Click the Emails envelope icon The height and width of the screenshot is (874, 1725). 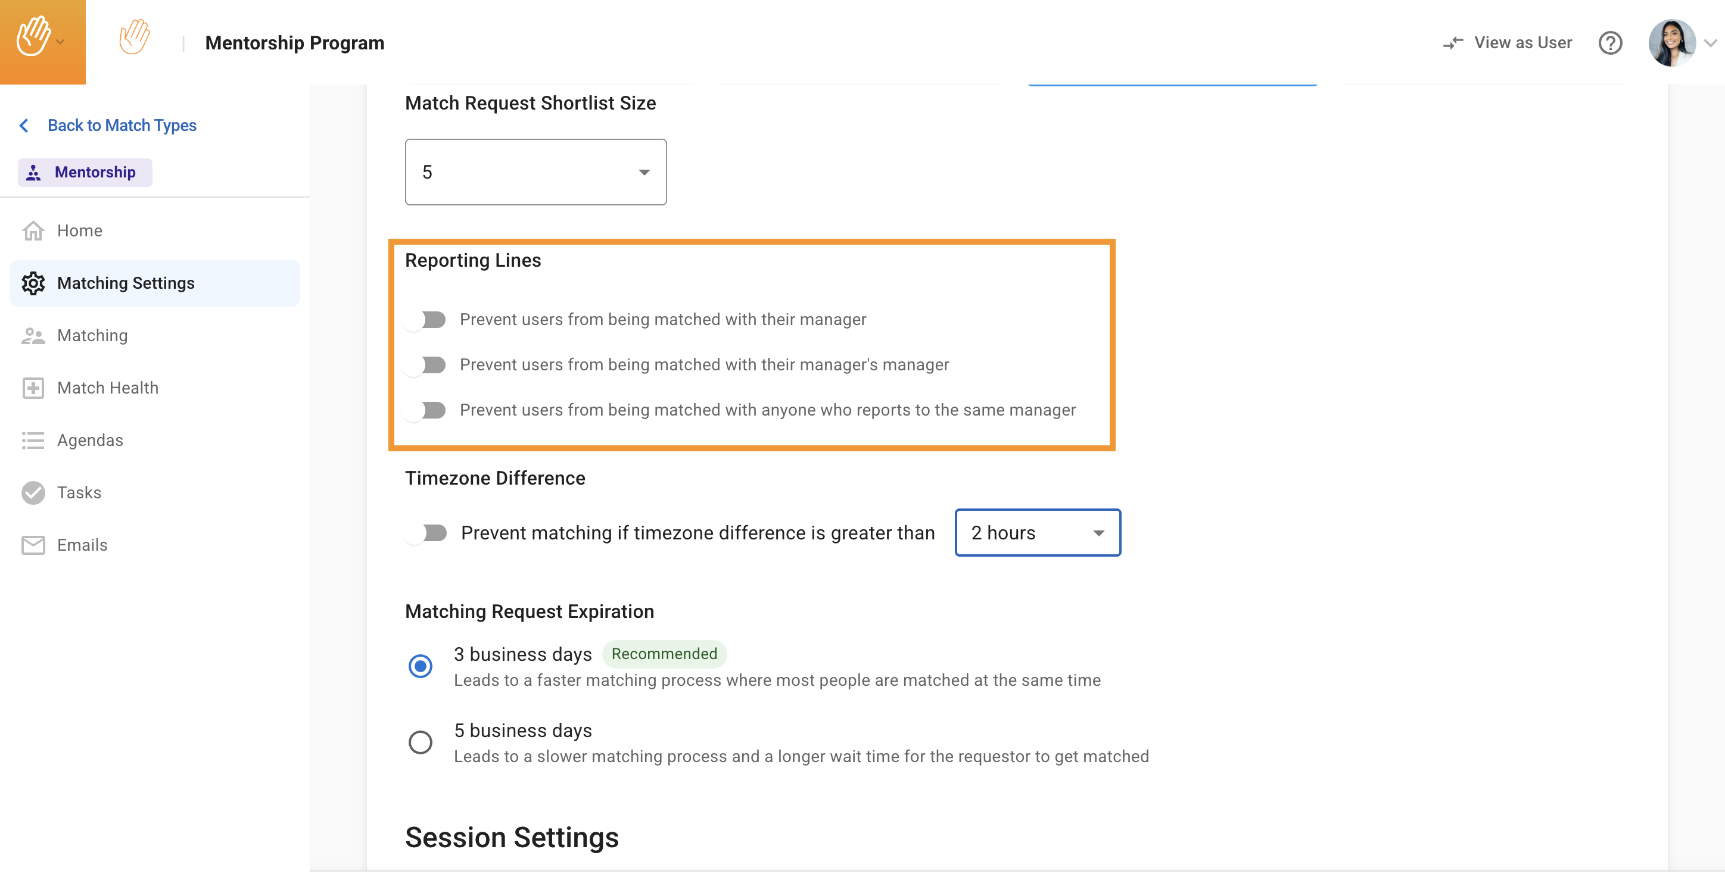point(33,545)
